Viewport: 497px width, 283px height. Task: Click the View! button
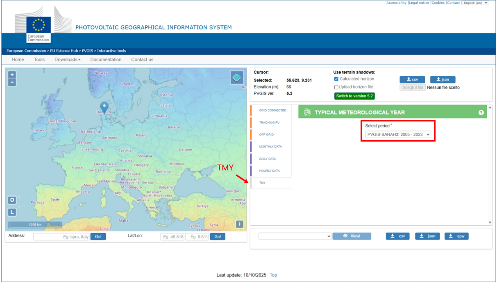click(x=352, y=236)
